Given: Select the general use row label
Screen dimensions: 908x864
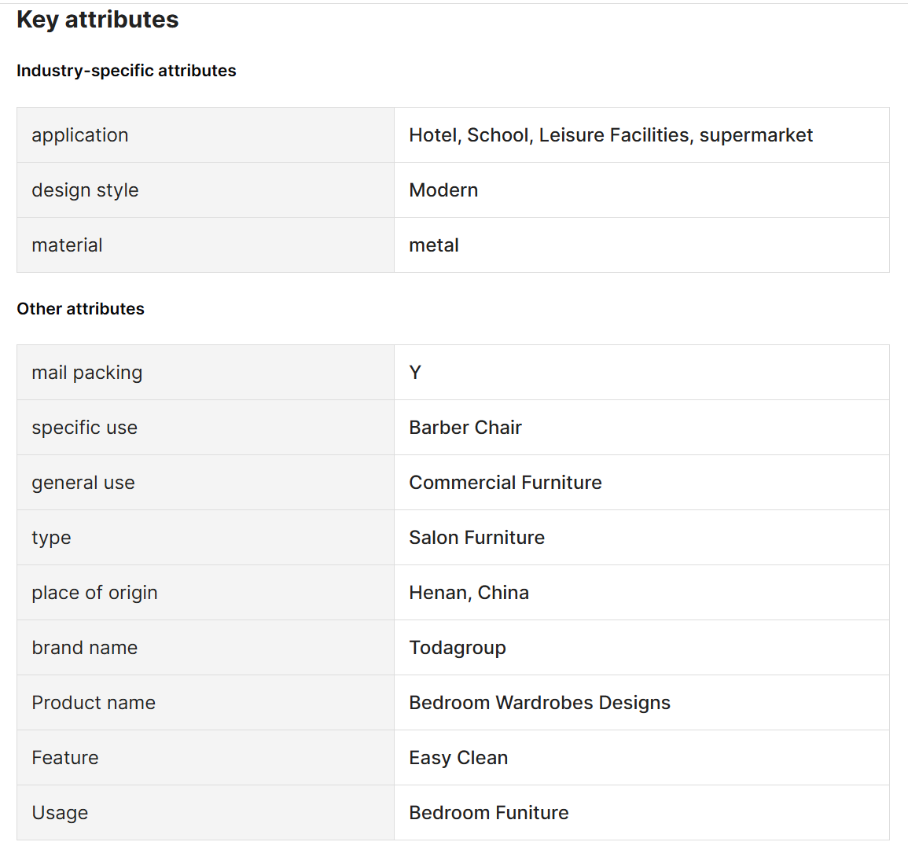Looking at the screenshot, I should click(83, 483).
